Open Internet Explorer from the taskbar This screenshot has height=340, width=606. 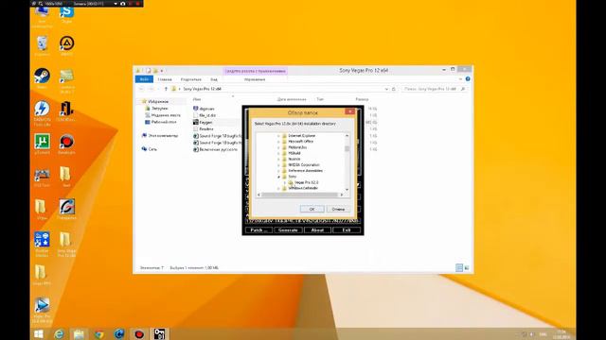[x=59, y=333]
